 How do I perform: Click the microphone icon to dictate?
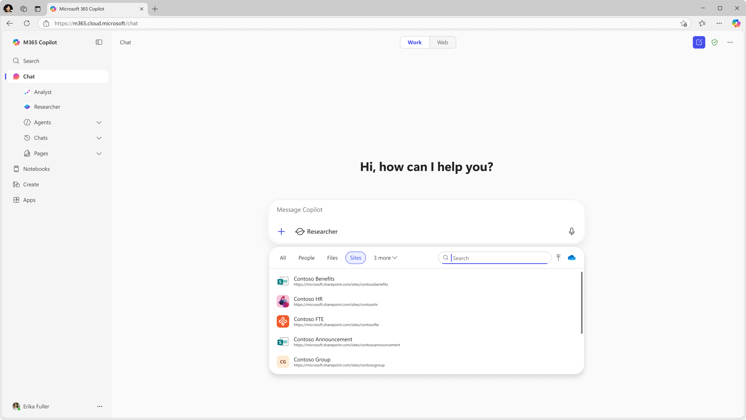[571, 231]
